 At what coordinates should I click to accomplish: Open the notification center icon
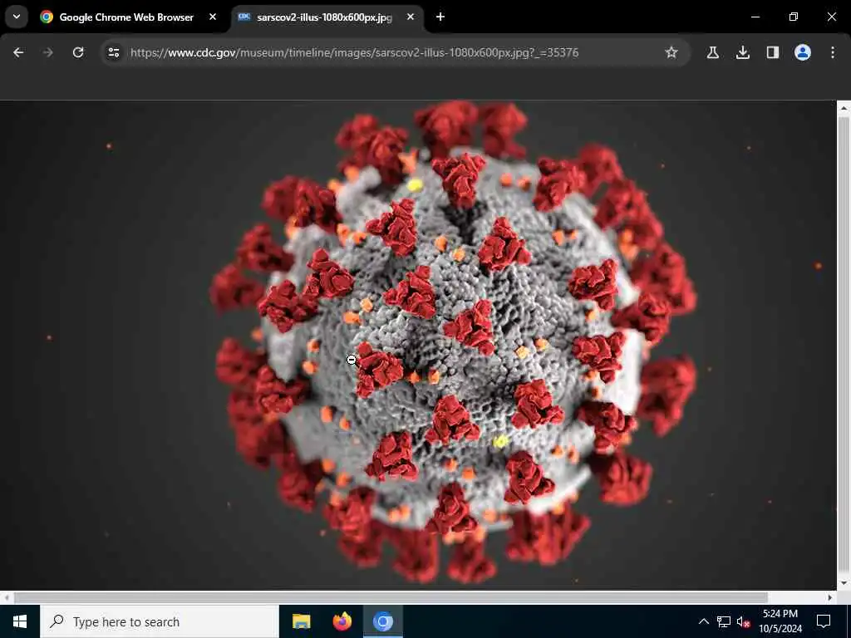pos(824,621)
